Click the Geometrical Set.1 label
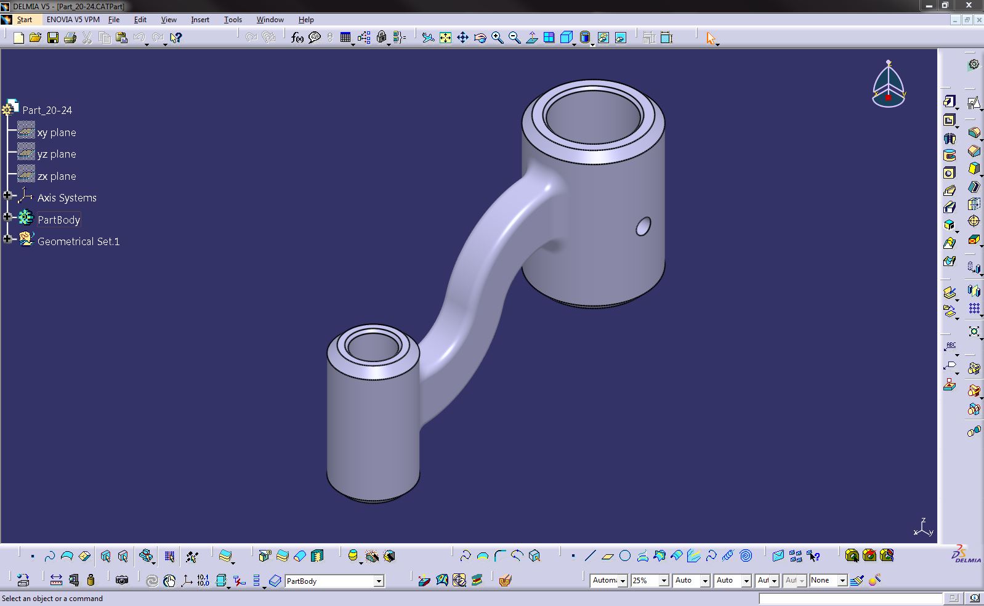984x606 pixels. [78, 241]
